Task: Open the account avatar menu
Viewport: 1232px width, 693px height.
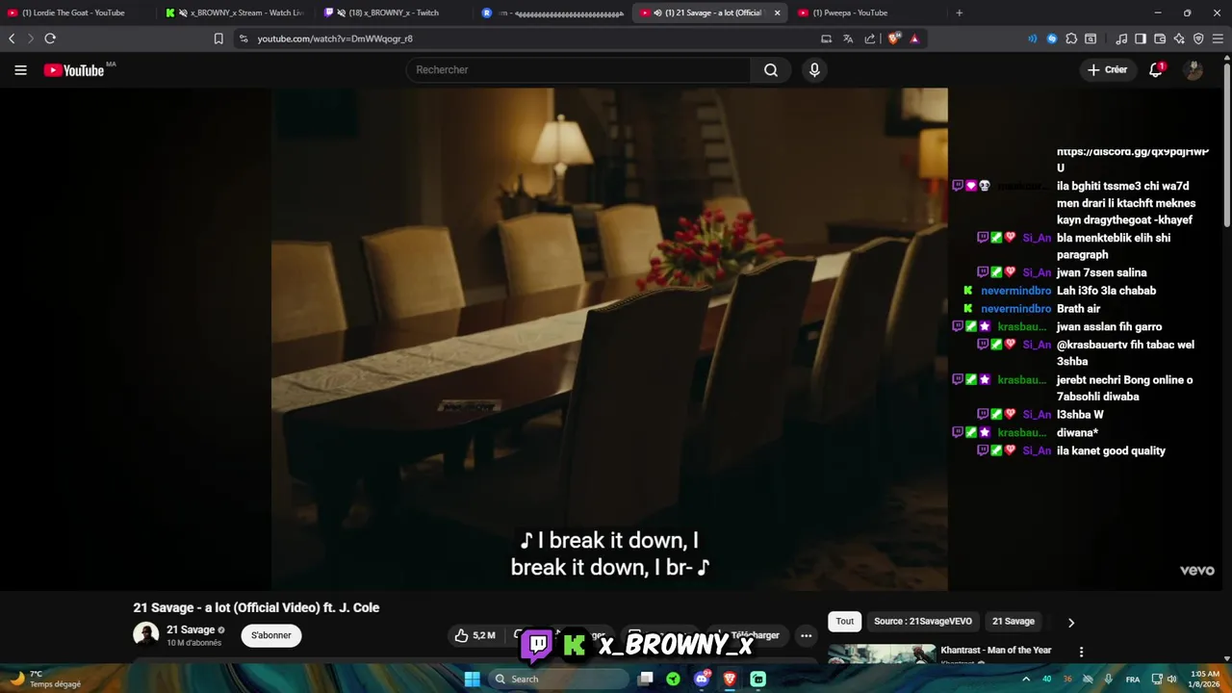Action: (1193, 70)
